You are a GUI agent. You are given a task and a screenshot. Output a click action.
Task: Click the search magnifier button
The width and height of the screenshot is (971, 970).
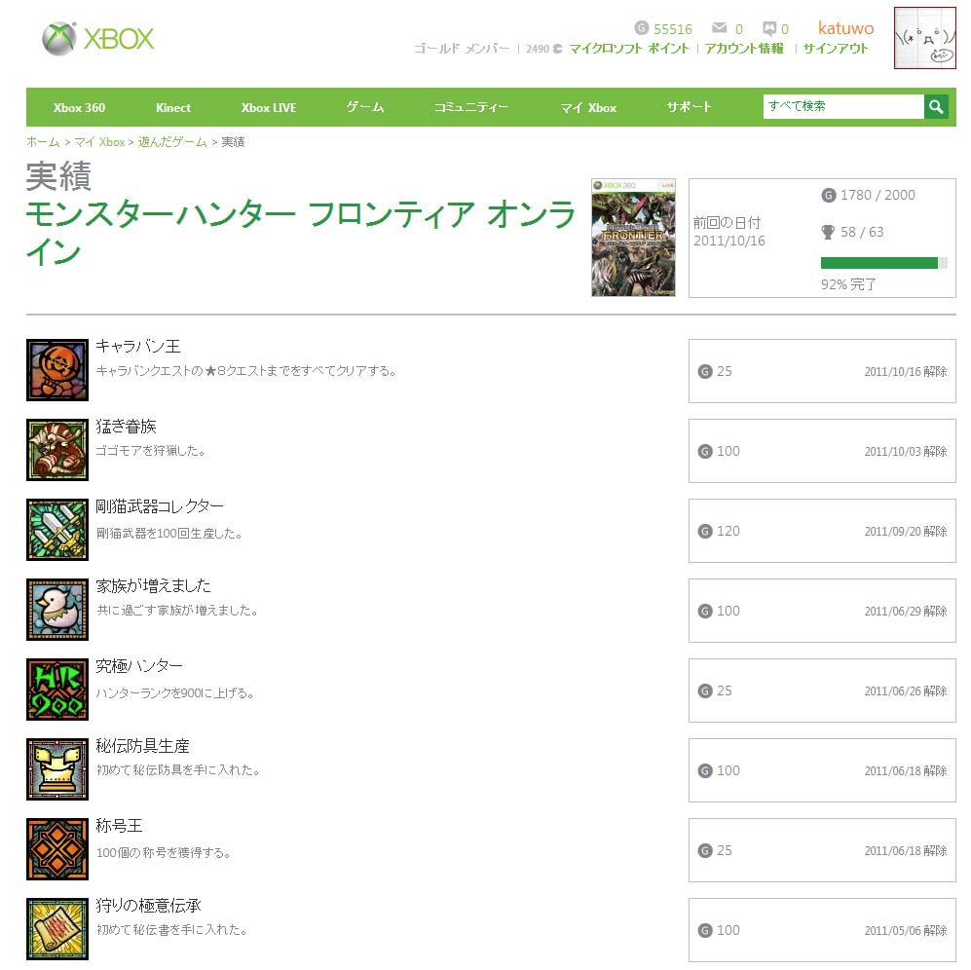[936, 106]
